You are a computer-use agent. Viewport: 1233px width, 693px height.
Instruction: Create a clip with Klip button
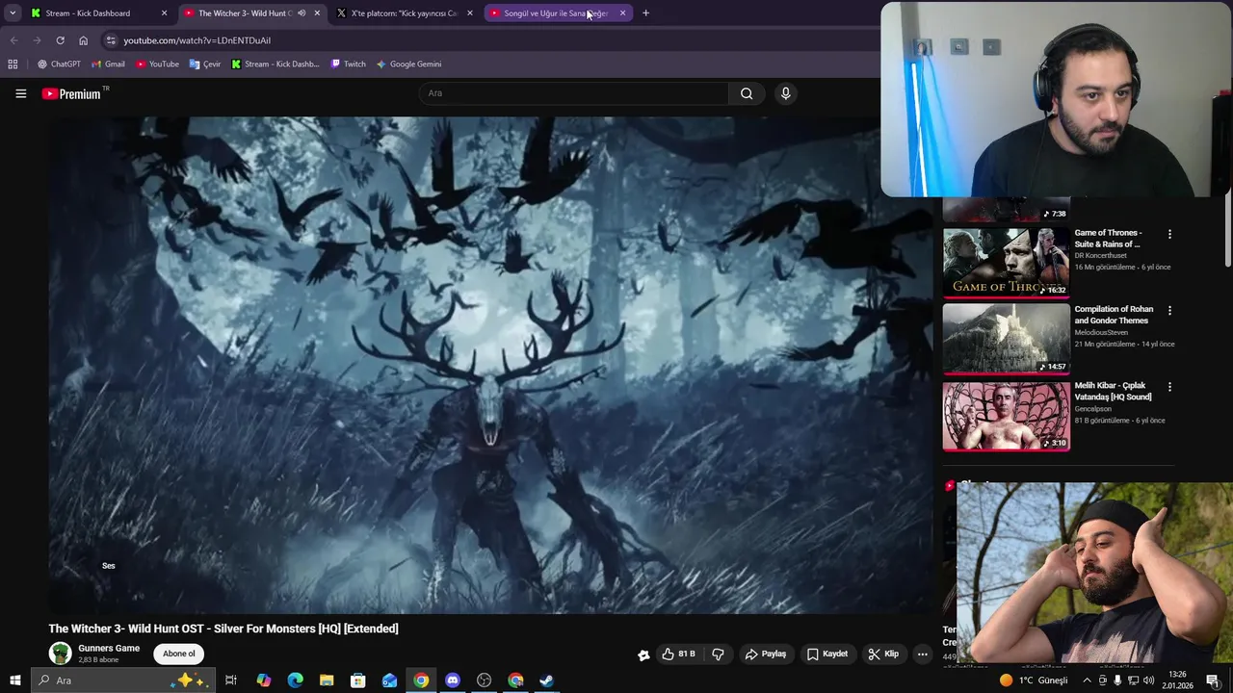[x=883, y=654]
